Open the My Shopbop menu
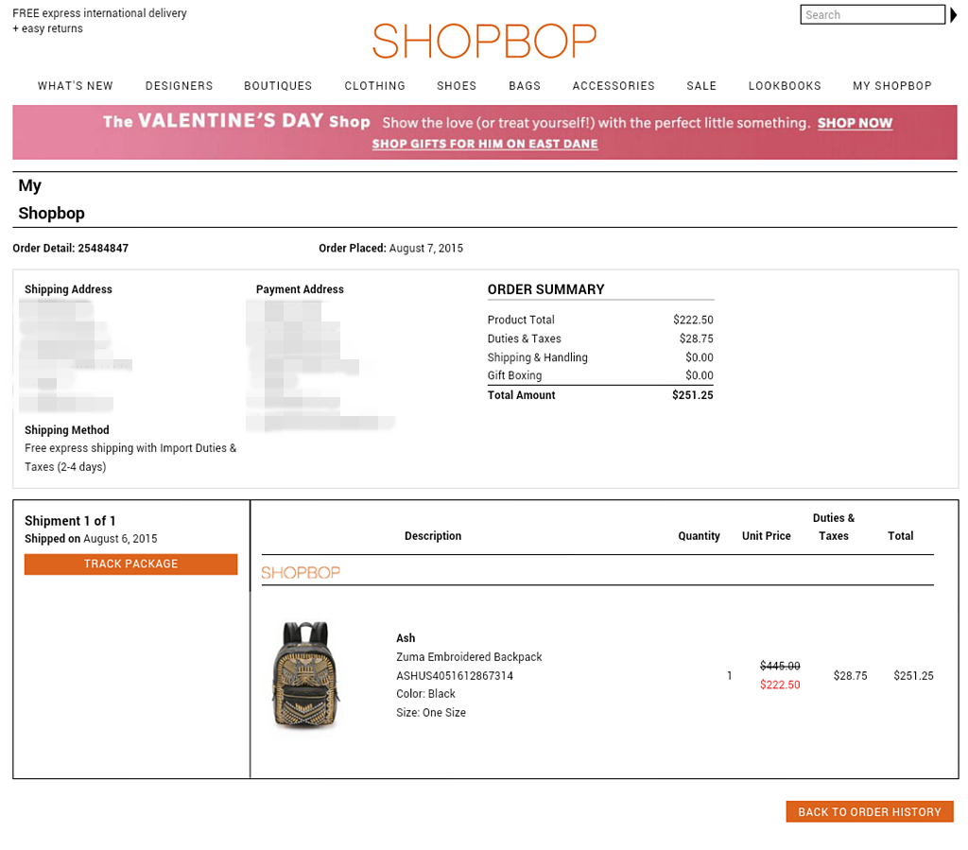The height and width of the screenshot is (850, 968). click(892, 86)
